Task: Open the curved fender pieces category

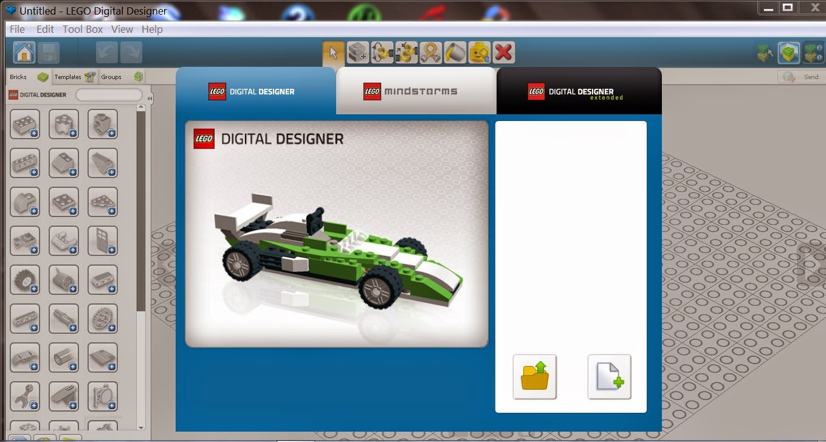Action: tap(25, 357)
